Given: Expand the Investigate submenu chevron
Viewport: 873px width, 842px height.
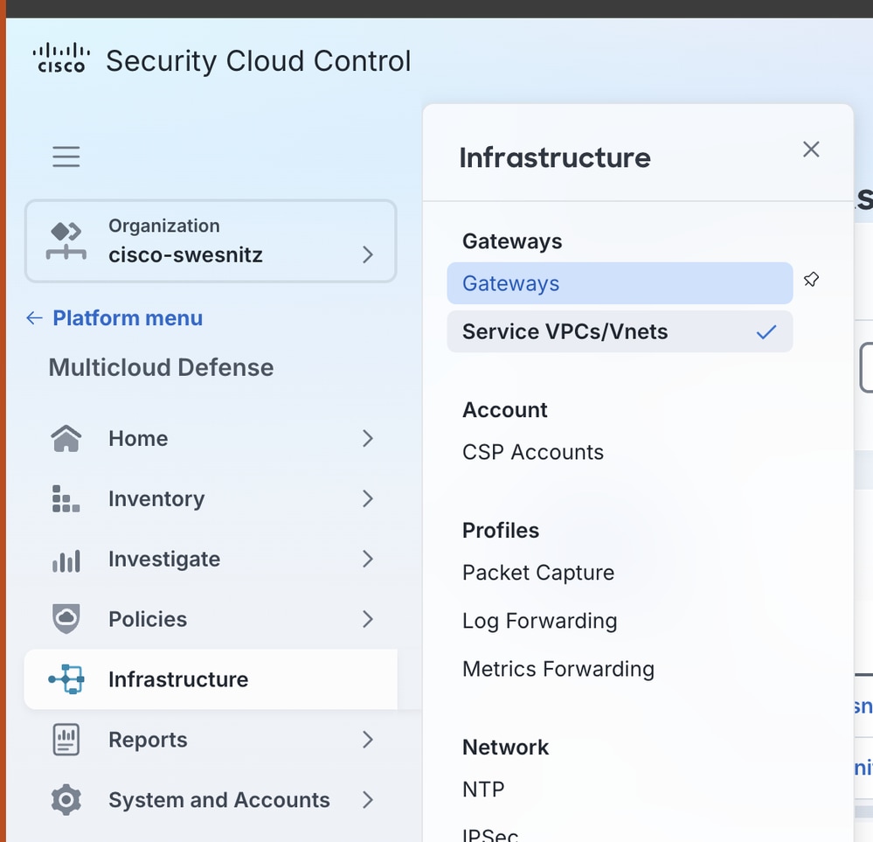Looking at the screenshot, I should click(x=367, y=559).
